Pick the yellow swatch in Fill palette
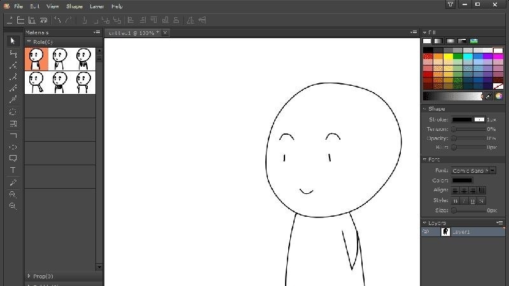The image size is (509, 286). 448,57
